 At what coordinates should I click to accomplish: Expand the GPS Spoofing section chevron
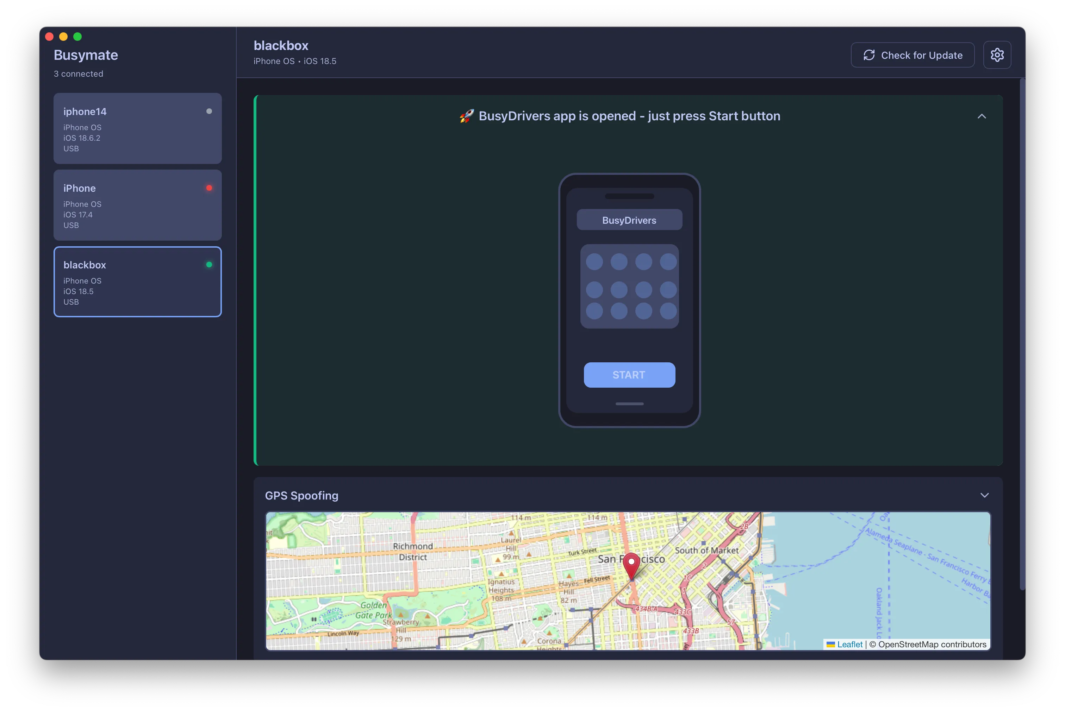(x=984, y=495)
